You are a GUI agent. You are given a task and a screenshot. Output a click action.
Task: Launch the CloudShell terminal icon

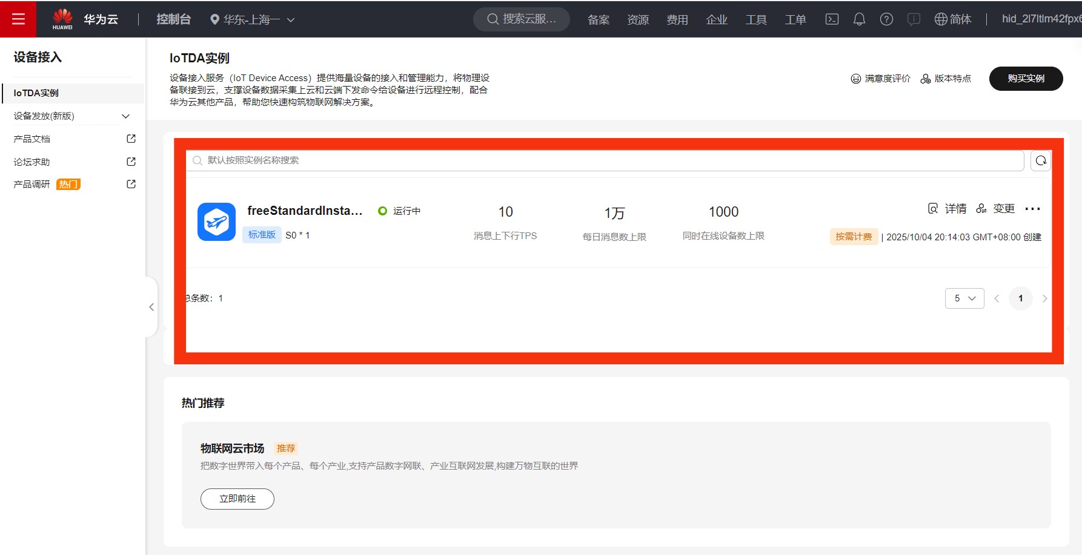832,19
